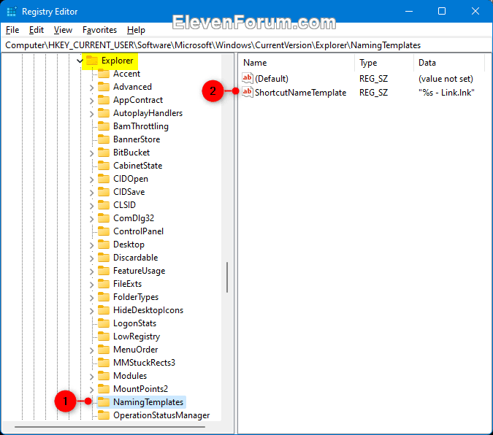Screen dimensions: 493x435
Task: Click the AppContract folder icon
Action: [104, 100]
